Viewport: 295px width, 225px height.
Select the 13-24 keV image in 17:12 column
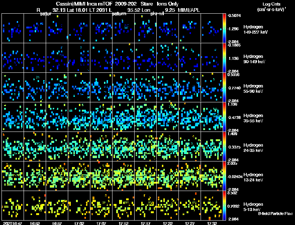(x=124, y=176)
